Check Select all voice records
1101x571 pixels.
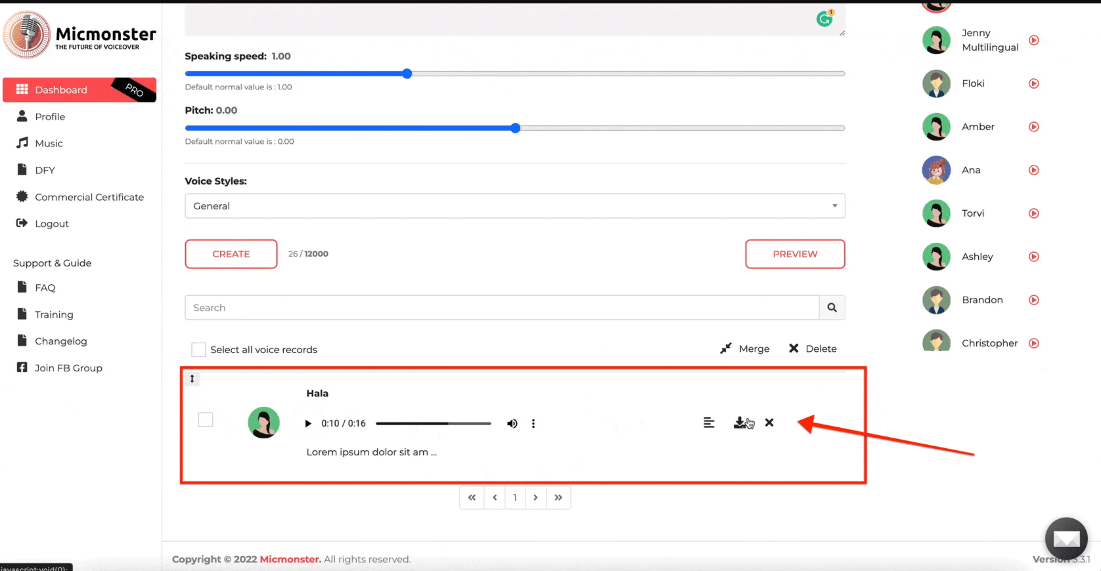click(x=198, y=350)
